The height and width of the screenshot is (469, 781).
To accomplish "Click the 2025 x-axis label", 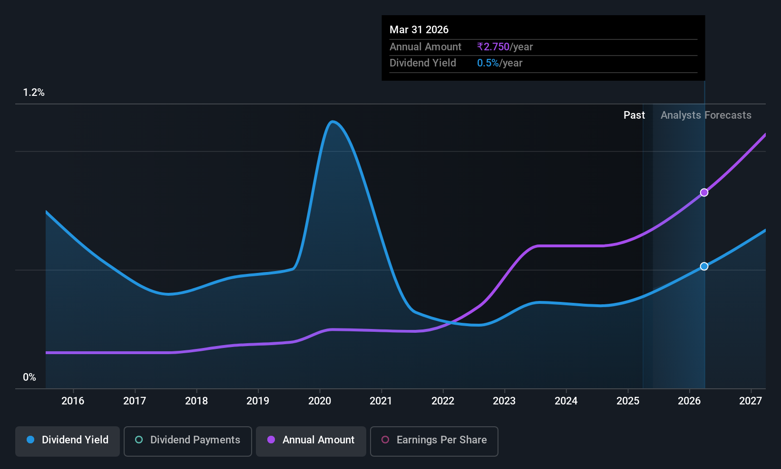I will 628,401.
